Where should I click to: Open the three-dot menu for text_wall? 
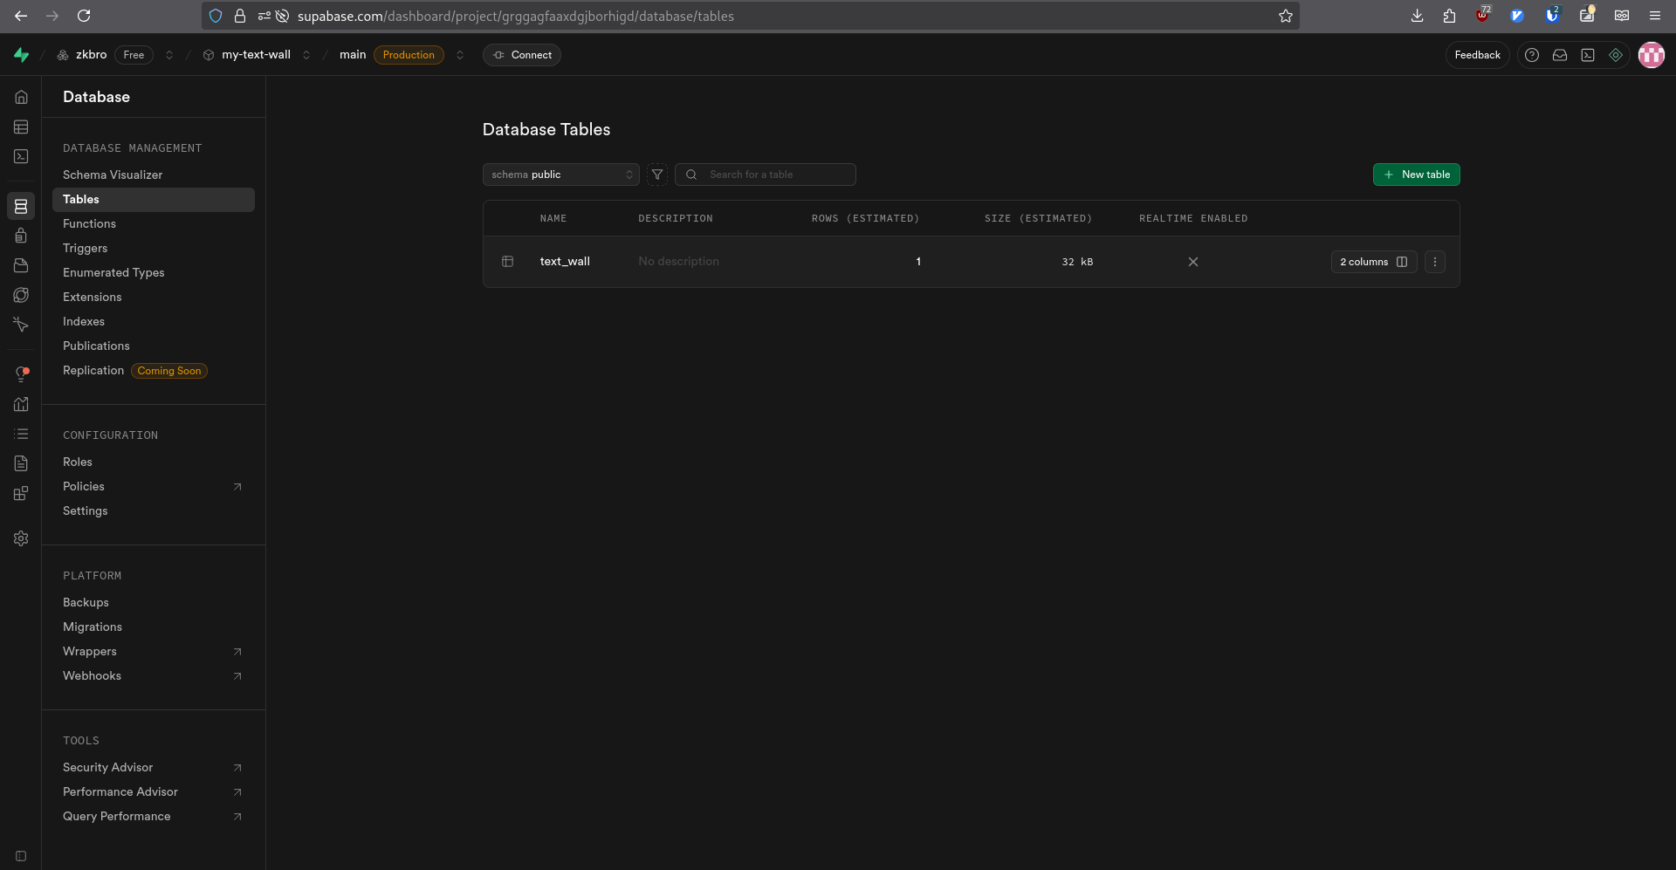[x=1434, y=262]
